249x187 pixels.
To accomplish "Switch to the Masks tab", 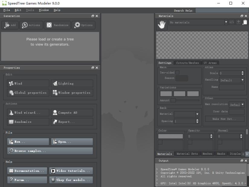I will point(221,154).
